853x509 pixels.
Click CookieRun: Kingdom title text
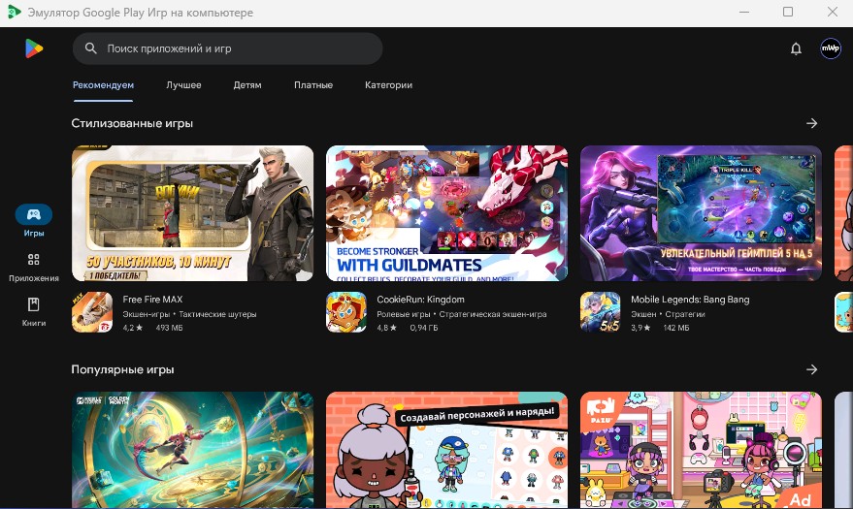tap(420, 300)
